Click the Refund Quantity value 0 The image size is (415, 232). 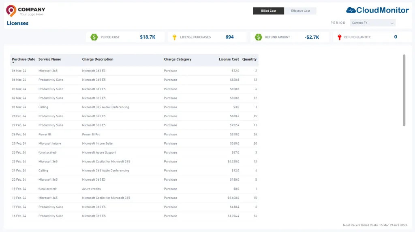396,37
